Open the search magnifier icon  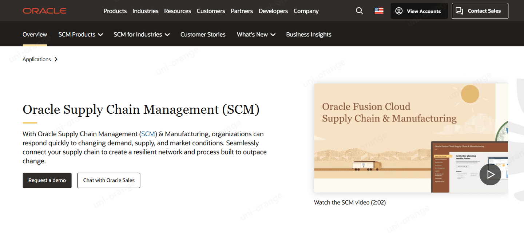coord(359,11)
